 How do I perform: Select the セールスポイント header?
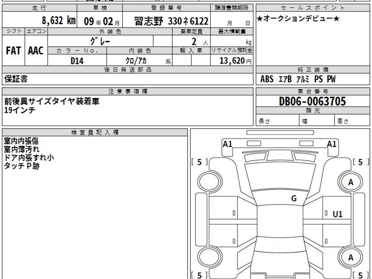click(x=313, y=8)
